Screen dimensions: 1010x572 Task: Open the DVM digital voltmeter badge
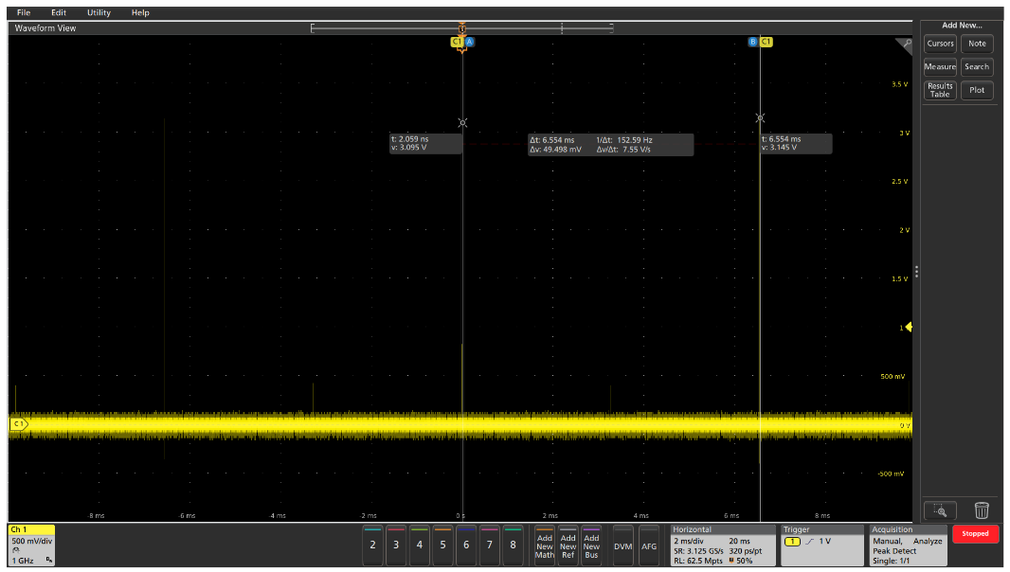[622, 545]
